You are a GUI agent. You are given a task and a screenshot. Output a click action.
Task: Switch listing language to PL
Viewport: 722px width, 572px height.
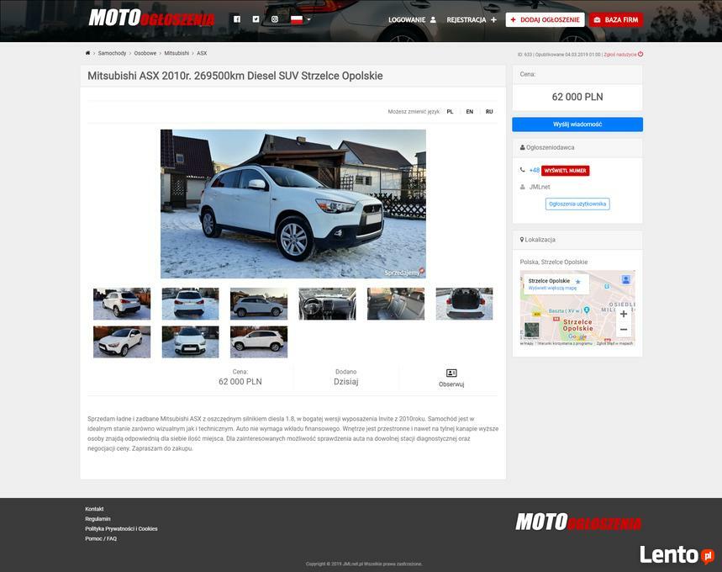pyautogui.click(x=450, y=112)
